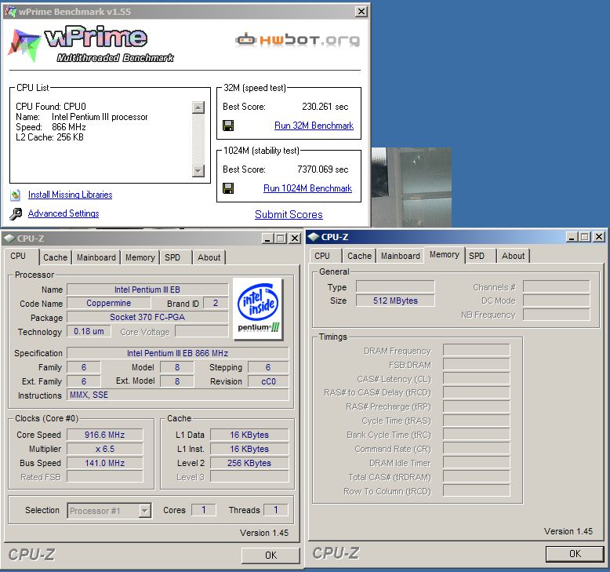Open the About tab in the left CPU-Z window
The width and height of the screenshot is (610, 572).
pyautogui.click(x=209, y=257)
